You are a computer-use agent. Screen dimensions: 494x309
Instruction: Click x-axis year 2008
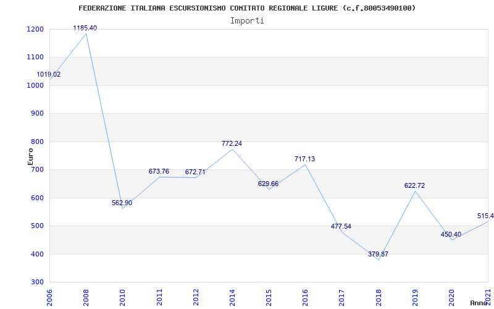pos(86,298)
